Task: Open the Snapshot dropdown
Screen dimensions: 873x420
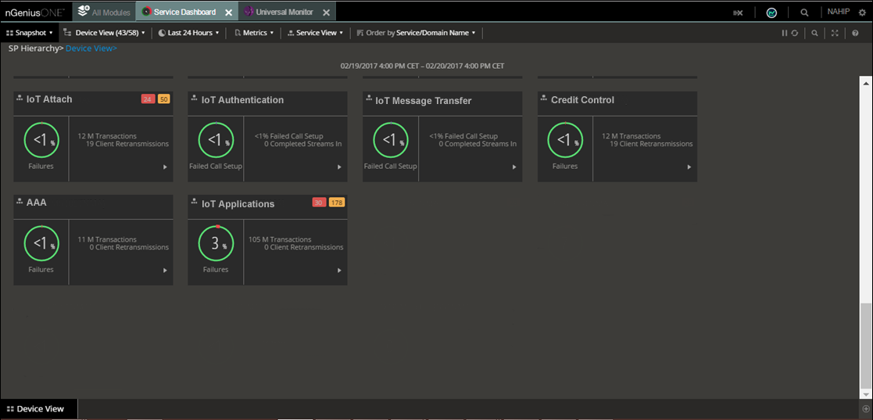Action: [x=30, y=33]
